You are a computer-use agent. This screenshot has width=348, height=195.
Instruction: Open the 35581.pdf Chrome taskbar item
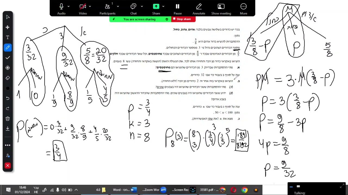tap(213, 190)
